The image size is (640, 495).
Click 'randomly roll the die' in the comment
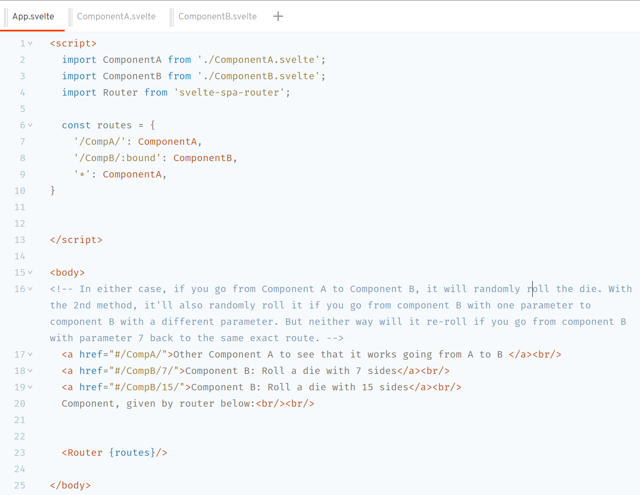click(535, 289)
